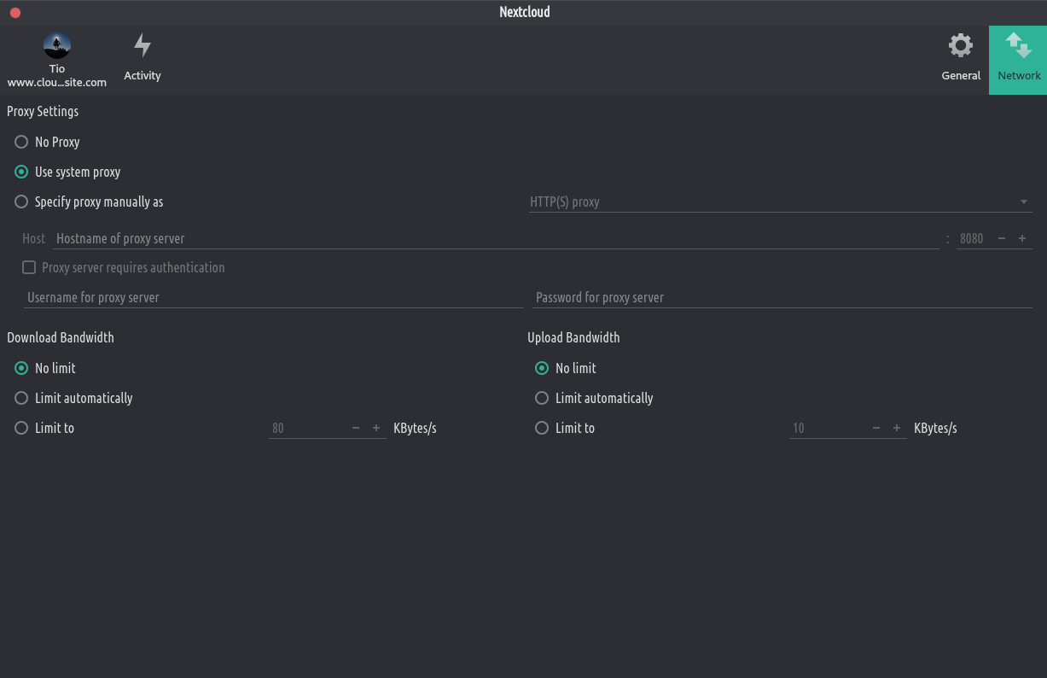Decrease upload limit with minus button
The width and height of the screenshot is (1047, 678).
876,429
